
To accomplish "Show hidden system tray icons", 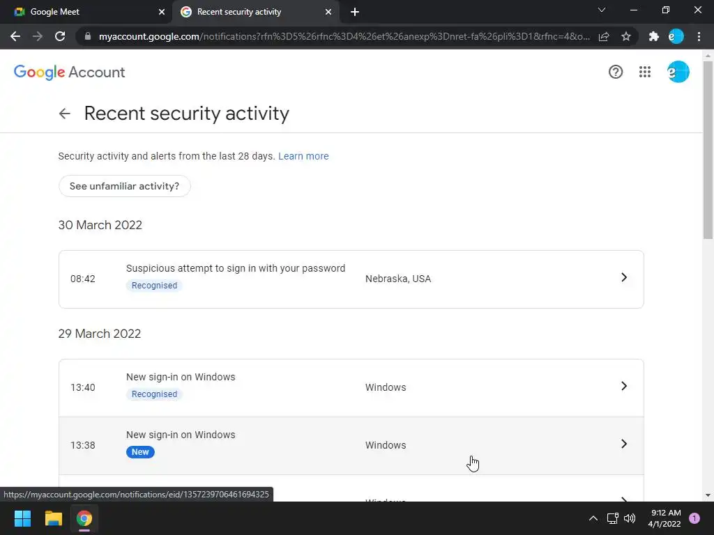I will click(593, 518).
